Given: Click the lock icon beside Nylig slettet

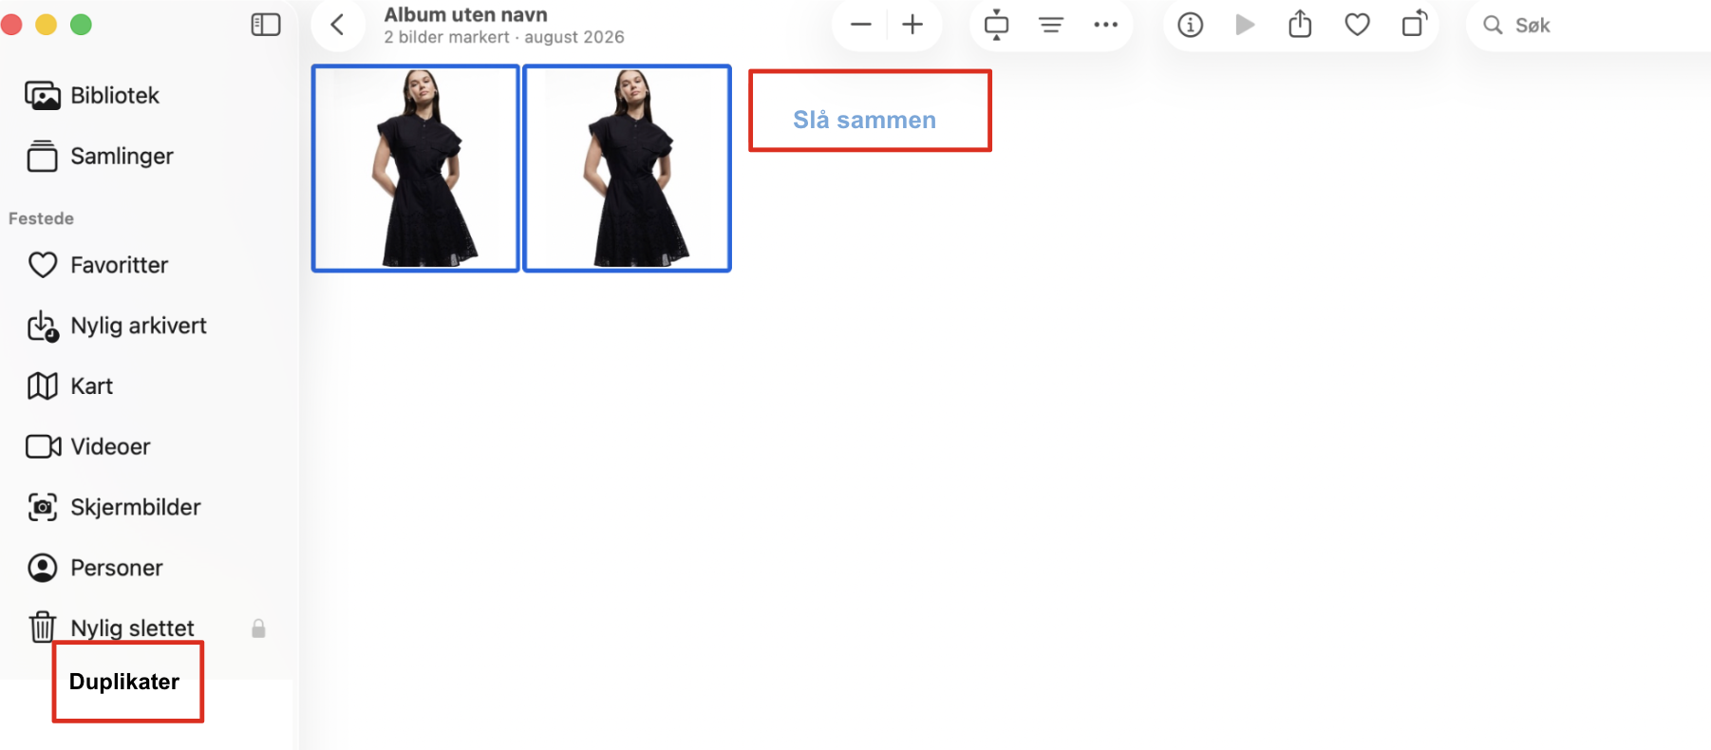Looking at the screenshot, I should tap(258, 628).
